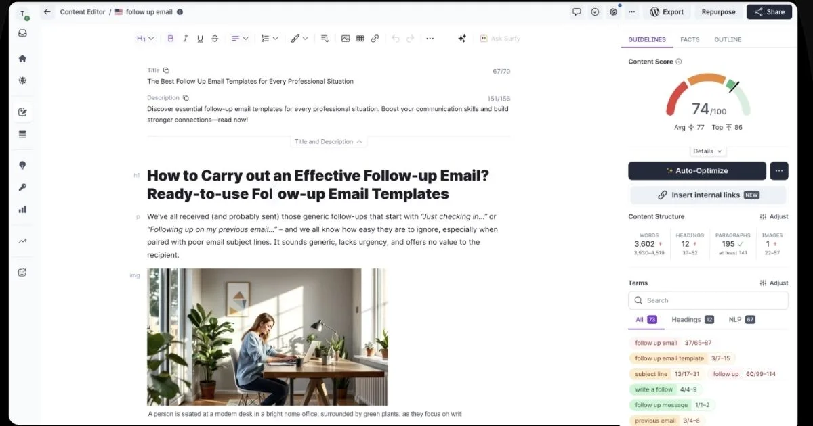The image size is (813, 426).
Task: Copy the Description using its copy icon
Action: click(x=186, y=98)
